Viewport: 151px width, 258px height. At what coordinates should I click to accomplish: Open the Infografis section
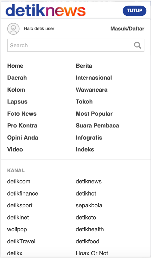[89, 138]
